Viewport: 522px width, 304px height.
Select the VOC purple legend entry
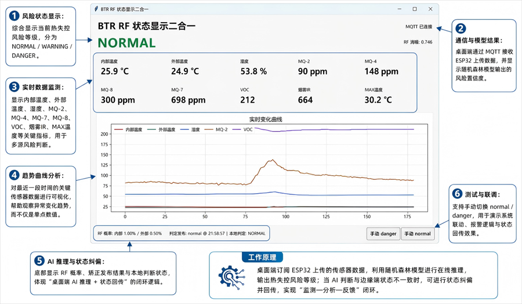coord(242,129)
